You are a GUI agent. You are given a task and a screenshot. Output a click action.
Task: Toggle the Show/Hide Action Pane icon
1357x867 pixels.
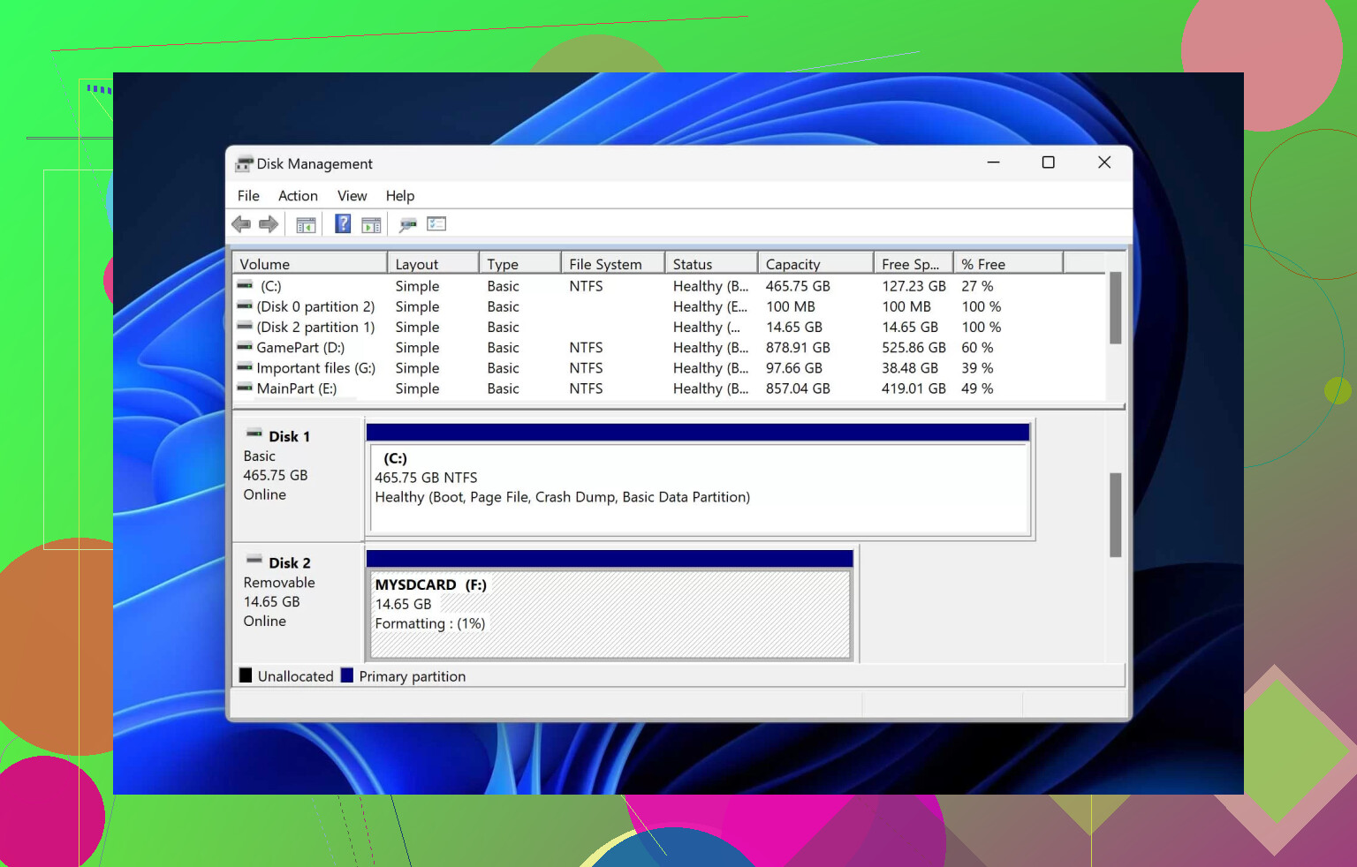click(x=371, y=225)
